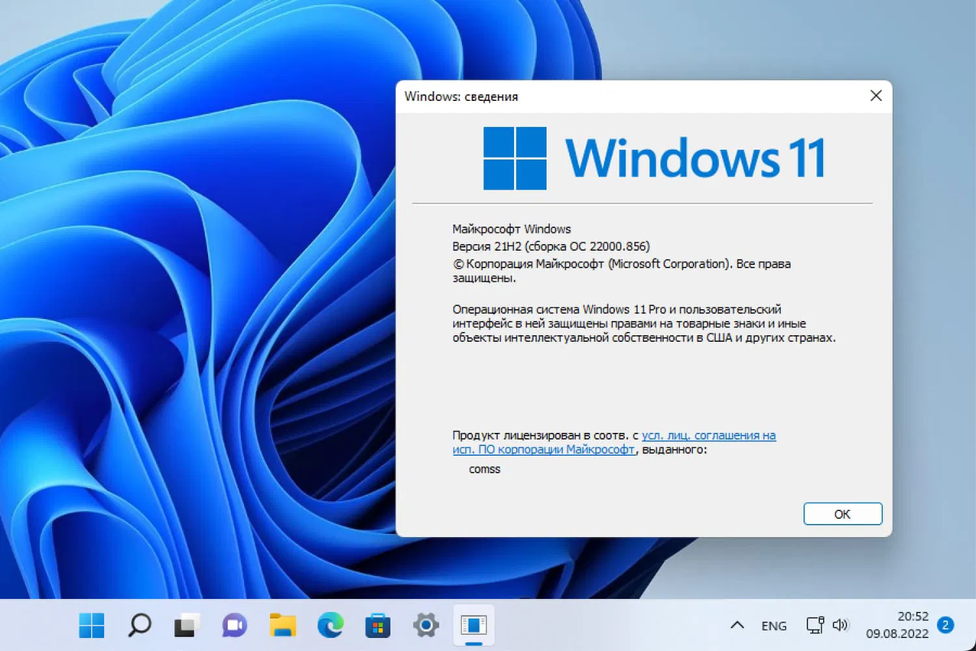
Task: Open Windows Search from the taskbar
Action: tap(139, 625)
